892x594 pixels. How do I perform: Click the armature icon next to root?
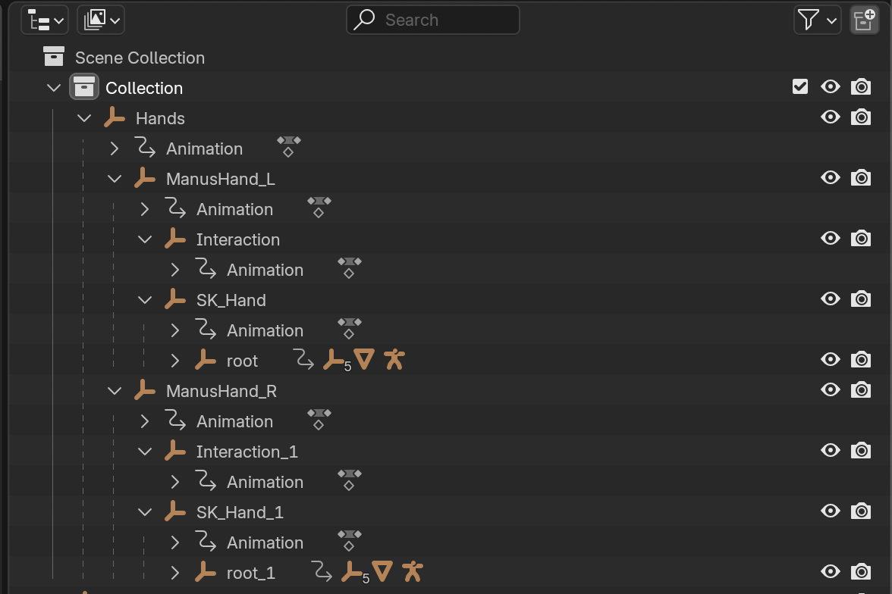(x=394, y=360)
